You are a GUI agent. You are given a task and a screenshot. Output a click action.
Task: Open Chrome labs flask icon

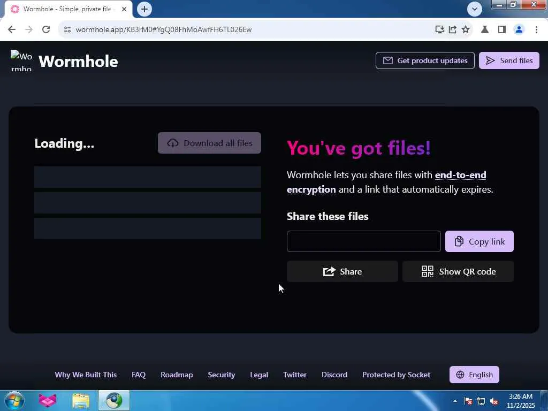click(x=485, y=30)
